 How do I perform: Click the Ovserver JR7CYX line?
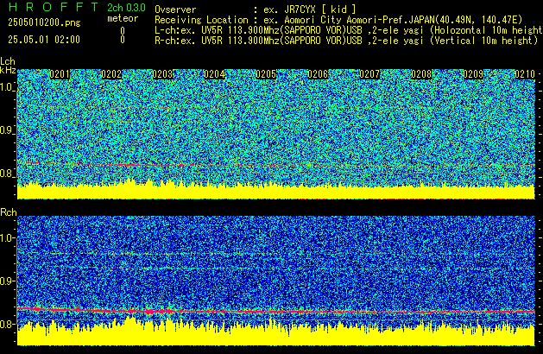coord(256,9)
